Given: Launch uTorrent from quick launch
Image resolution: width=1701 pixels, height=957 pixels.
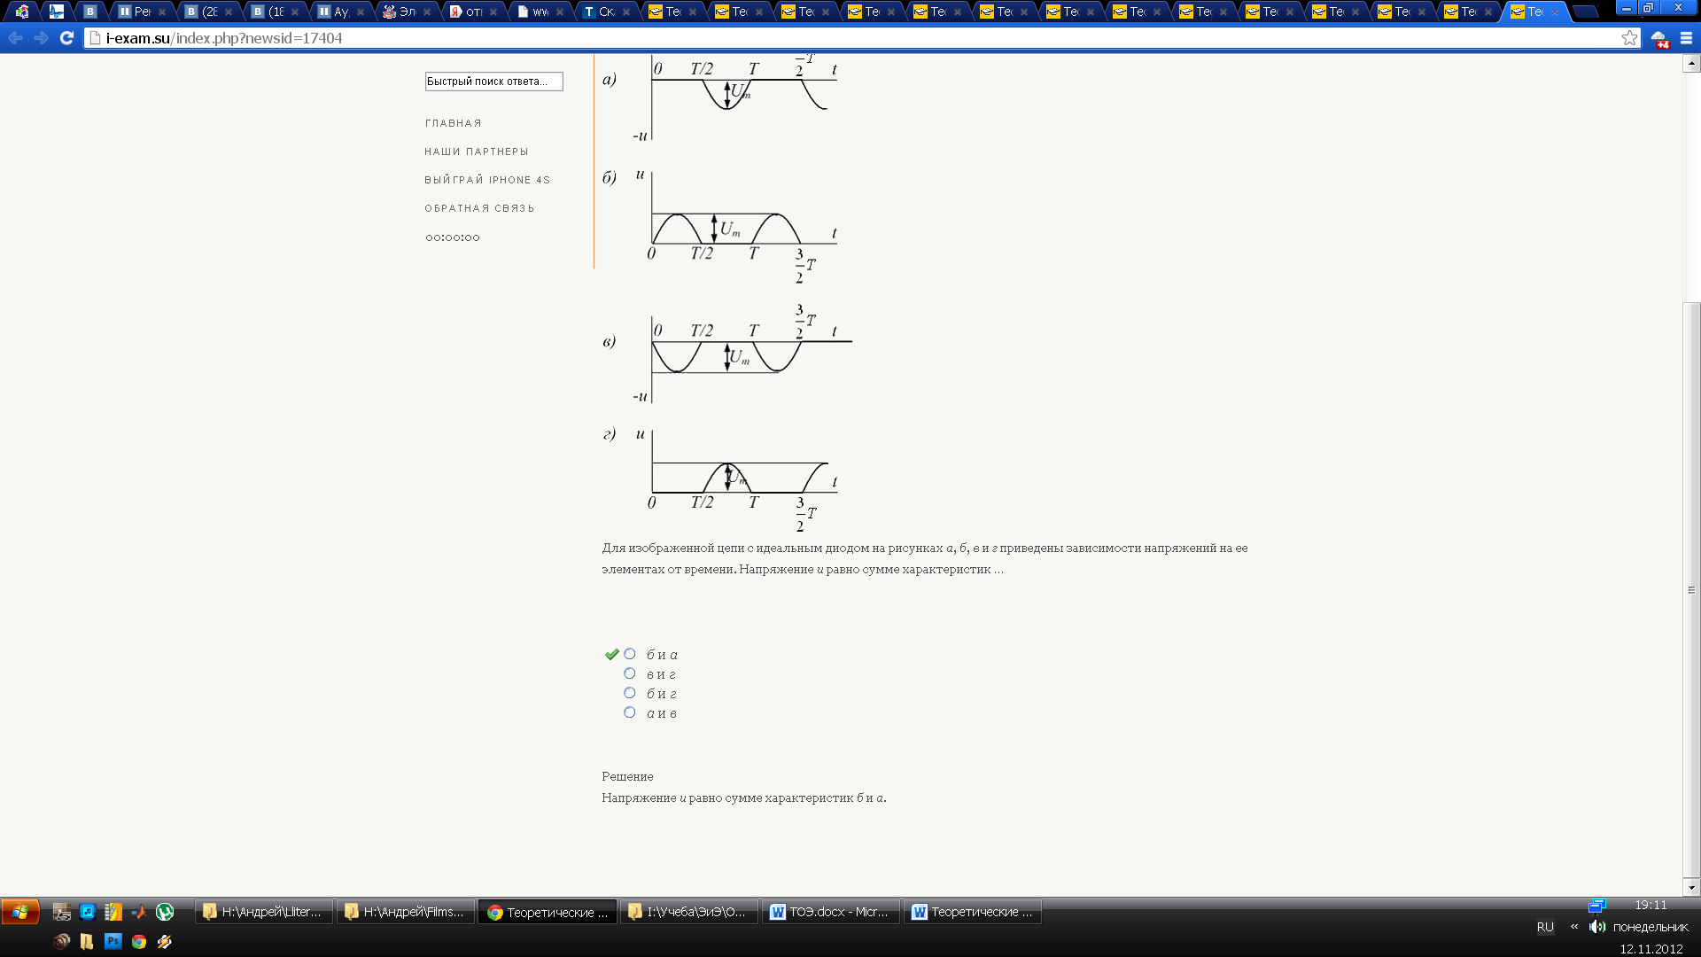Looking at the screenshot, I should click(165, 912).
